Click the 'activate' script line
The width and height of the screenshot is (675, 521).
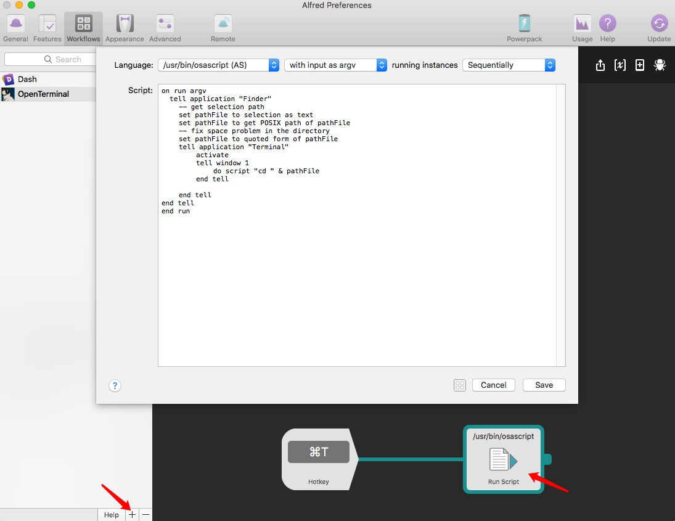[x=212, y=155]
